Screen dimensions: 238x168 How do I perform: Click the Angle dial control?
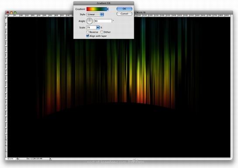(90, 21)
